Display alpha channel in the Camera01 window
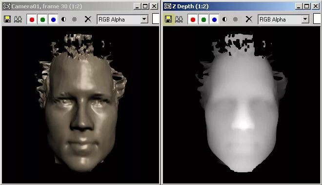This screenshot has width=322, height=185. tap(63, 20)
